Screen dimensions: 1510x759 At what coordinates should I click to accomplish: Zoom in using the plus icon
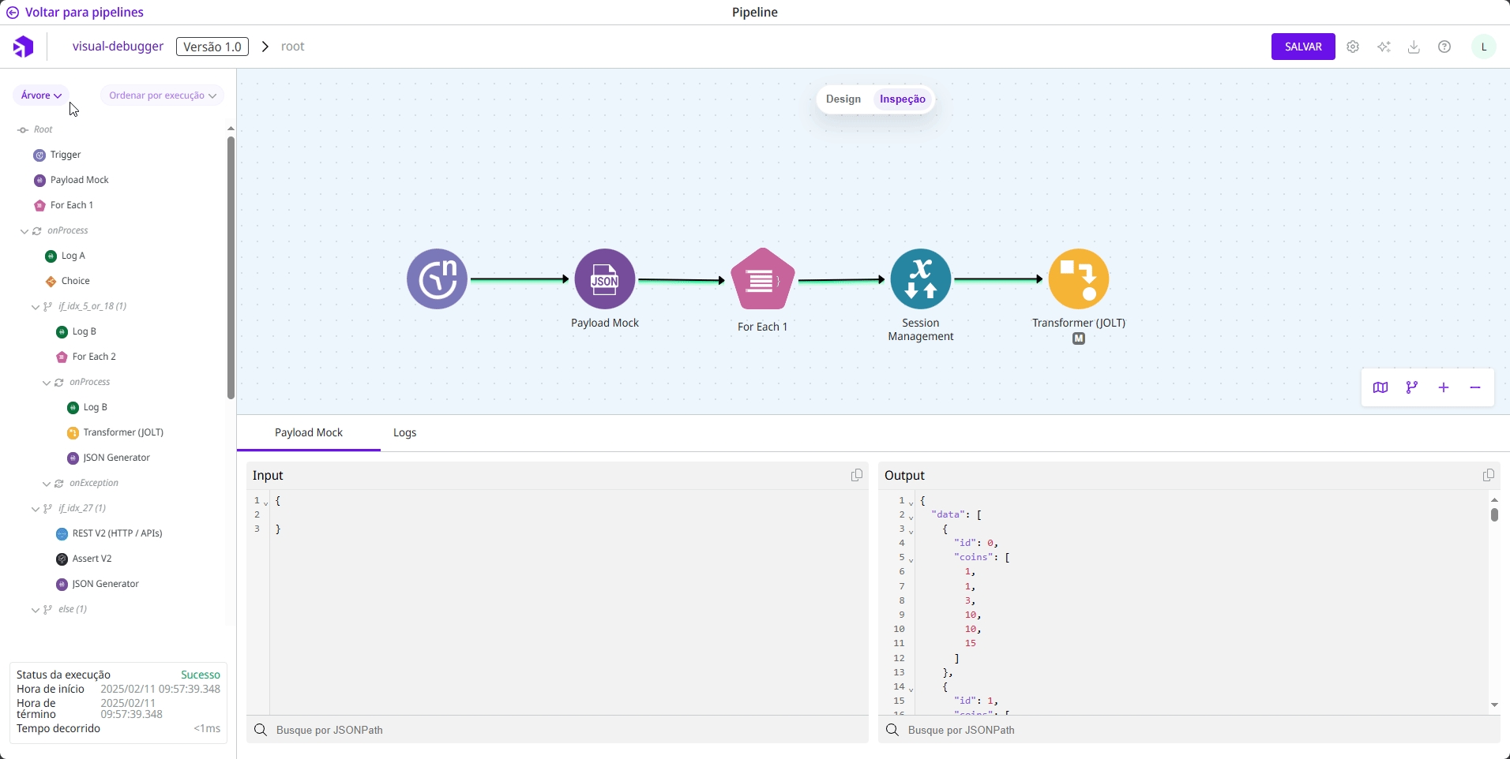click(x=1443, y=387)
